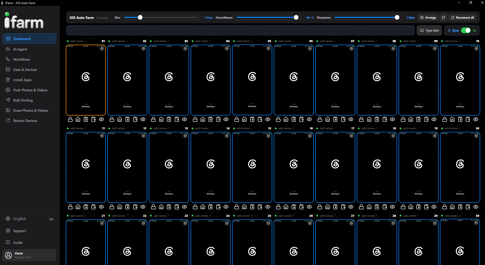Toggle the eye icon under phone 08
This screenshot has height=265, width=485.
click(392, 119)
